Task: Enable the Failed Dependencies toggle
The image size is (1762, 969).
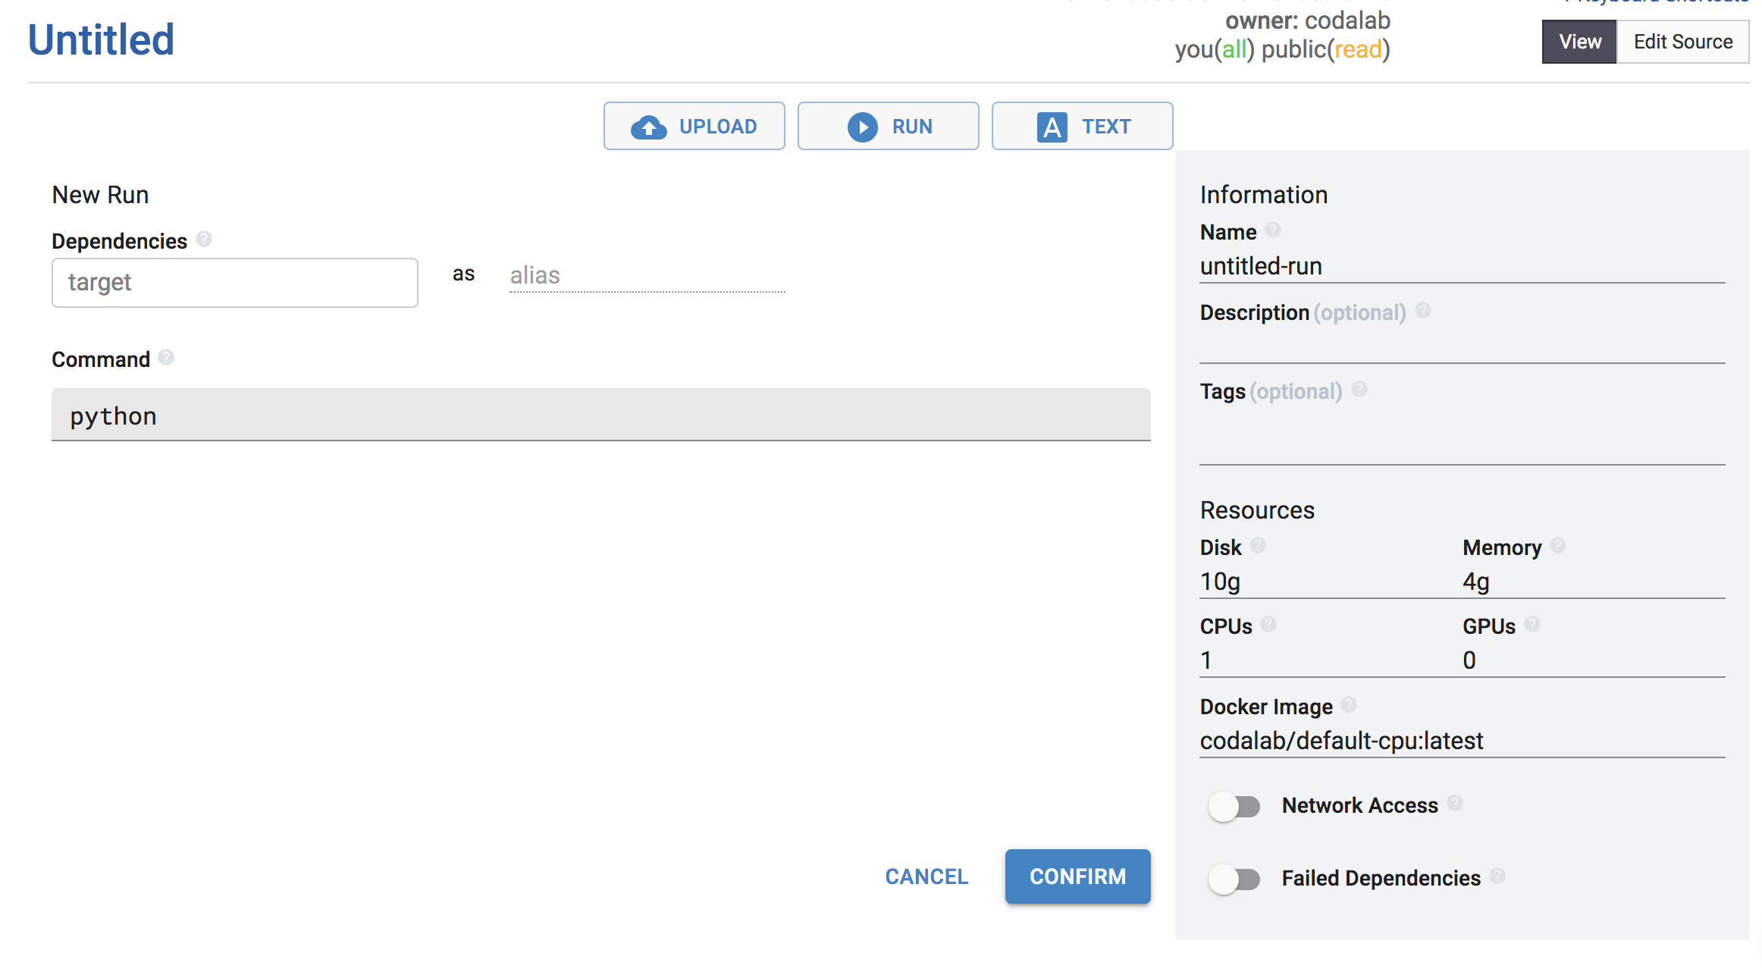Action: 1234,878
